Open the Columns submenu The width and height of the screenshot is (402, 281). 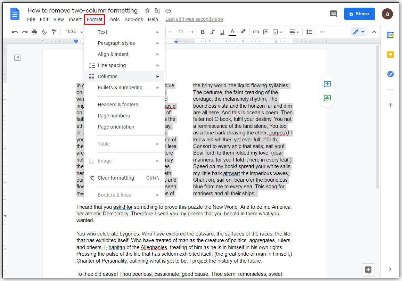(x=124, y=76)
